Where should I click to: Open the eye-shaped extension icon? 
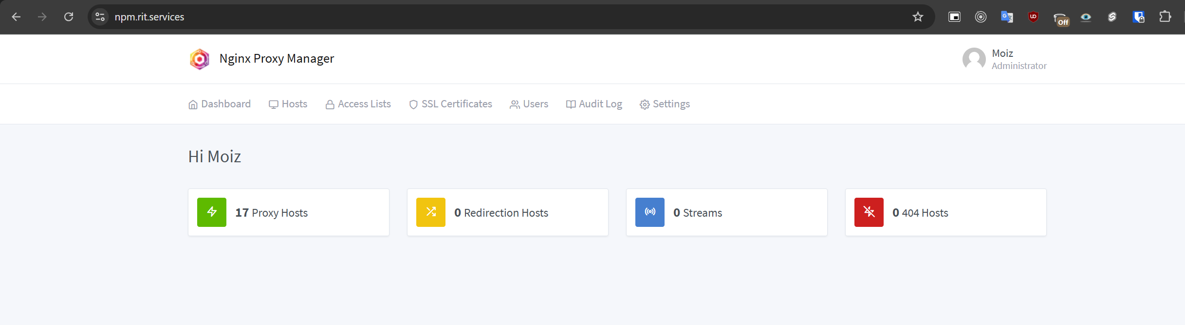point(1086,17)
